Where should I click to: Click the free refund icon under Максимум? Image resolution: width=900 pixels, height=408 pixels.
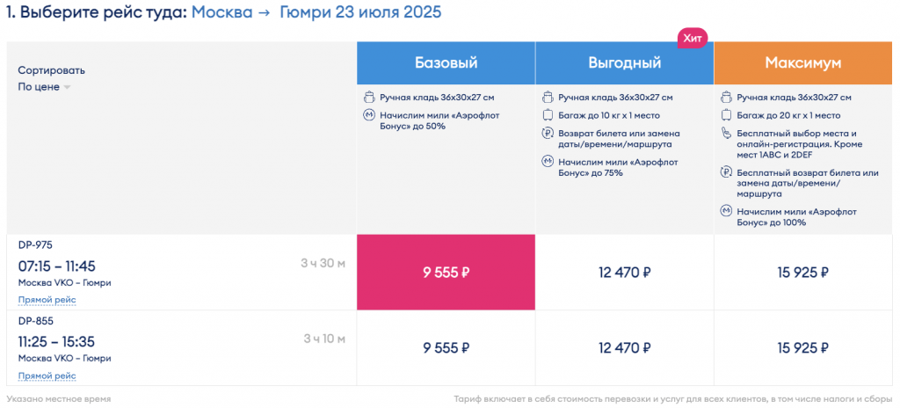click(x=727, y=173)
